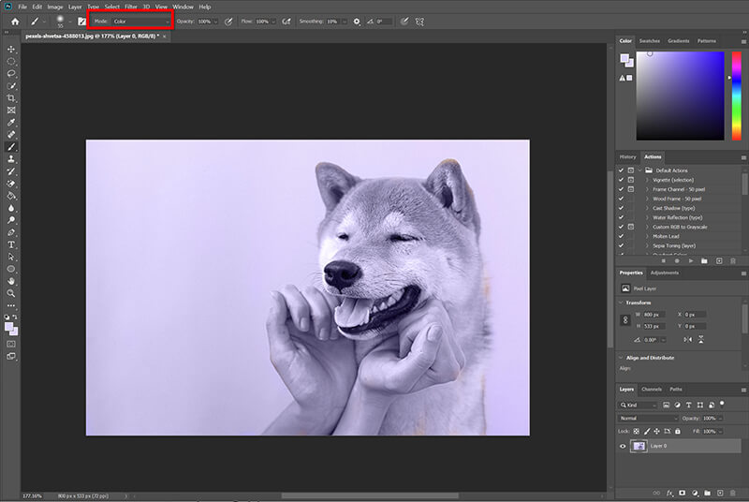This screenshot has height=502, width=749.
Task: Collapse Align and Distribute section
Action: 621,358
